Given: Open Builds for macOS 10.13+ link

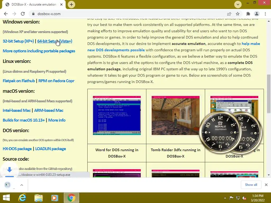Looking at the screenshot, I should point(24,120).
